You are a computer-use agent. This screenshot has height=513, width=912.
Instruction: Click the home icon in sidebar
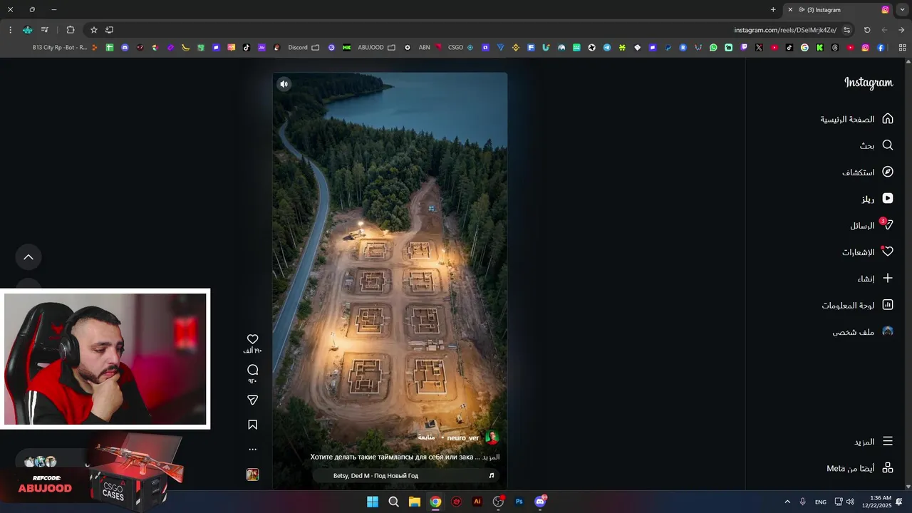coord(888,118)
